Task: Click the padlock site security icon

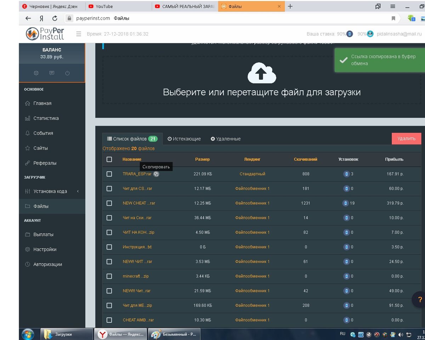Action: 69,18
